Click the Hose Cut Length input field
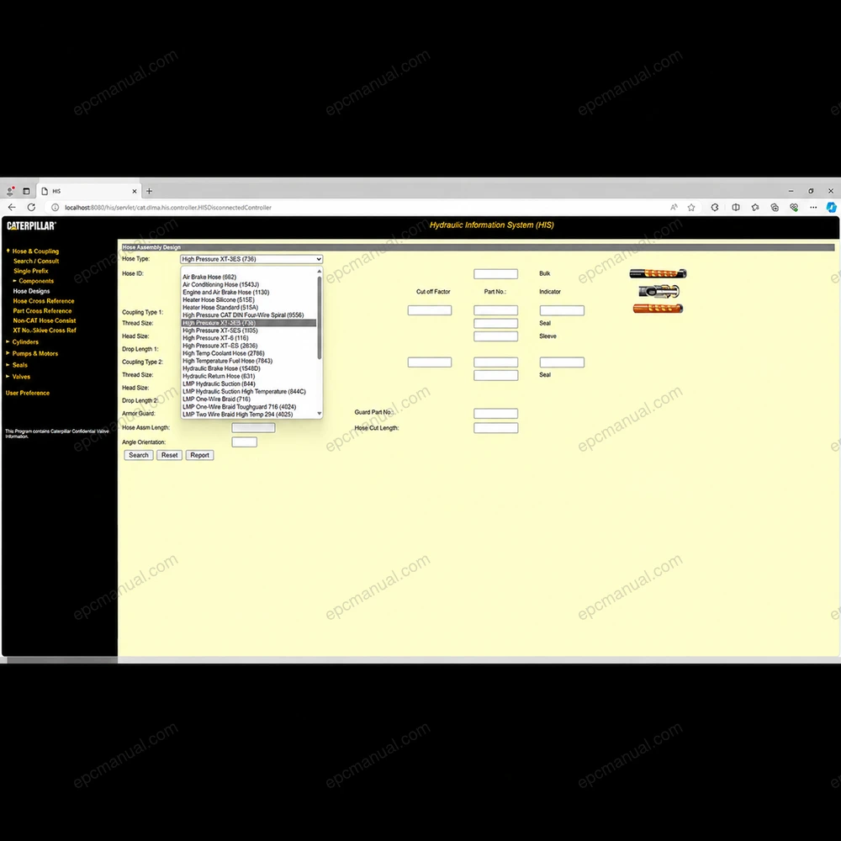The image size is (841, 841). click(495, 428)
